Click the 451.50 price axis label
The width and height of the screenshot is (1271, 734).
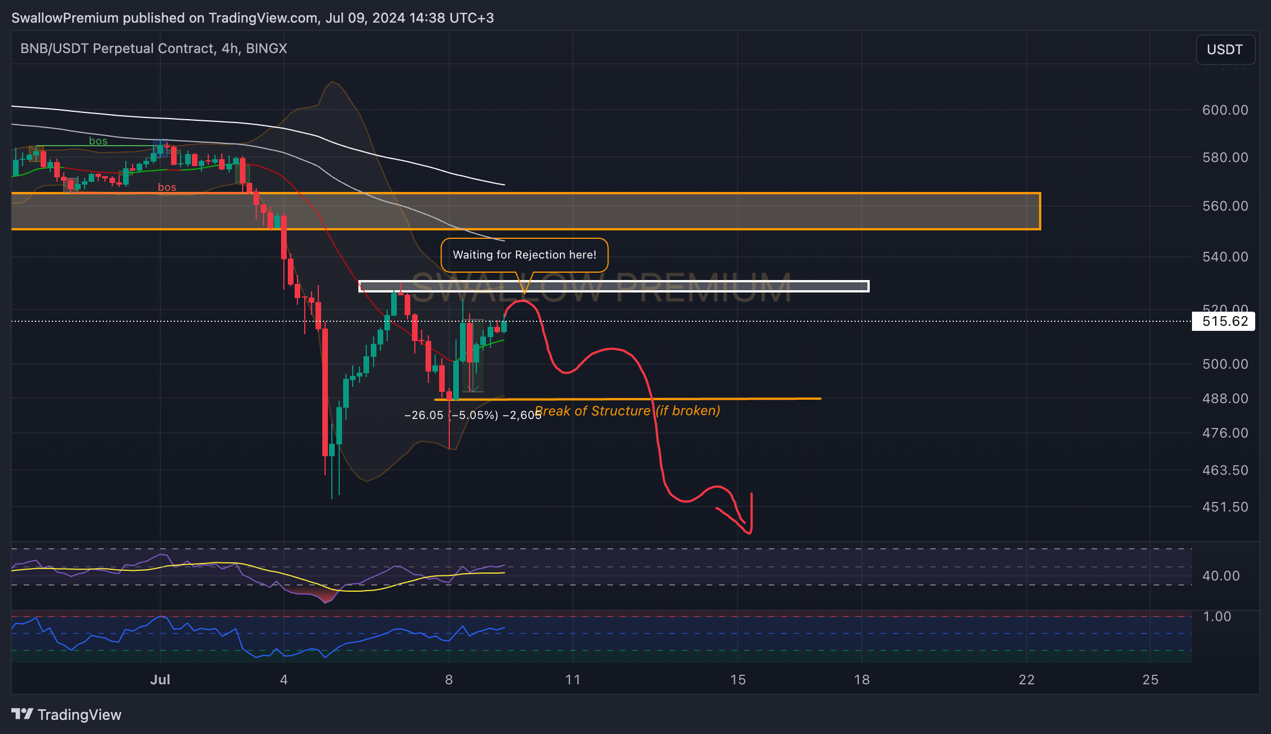pyautogui.click(x=1225, y=507)
